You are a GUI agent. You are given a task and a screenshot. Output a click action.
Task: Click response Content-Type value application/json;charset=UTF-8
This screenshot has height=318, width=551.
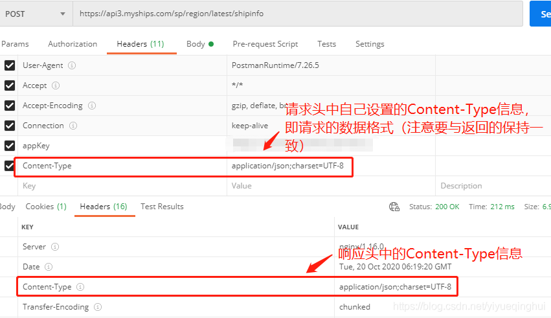click(x=395, y=287)
